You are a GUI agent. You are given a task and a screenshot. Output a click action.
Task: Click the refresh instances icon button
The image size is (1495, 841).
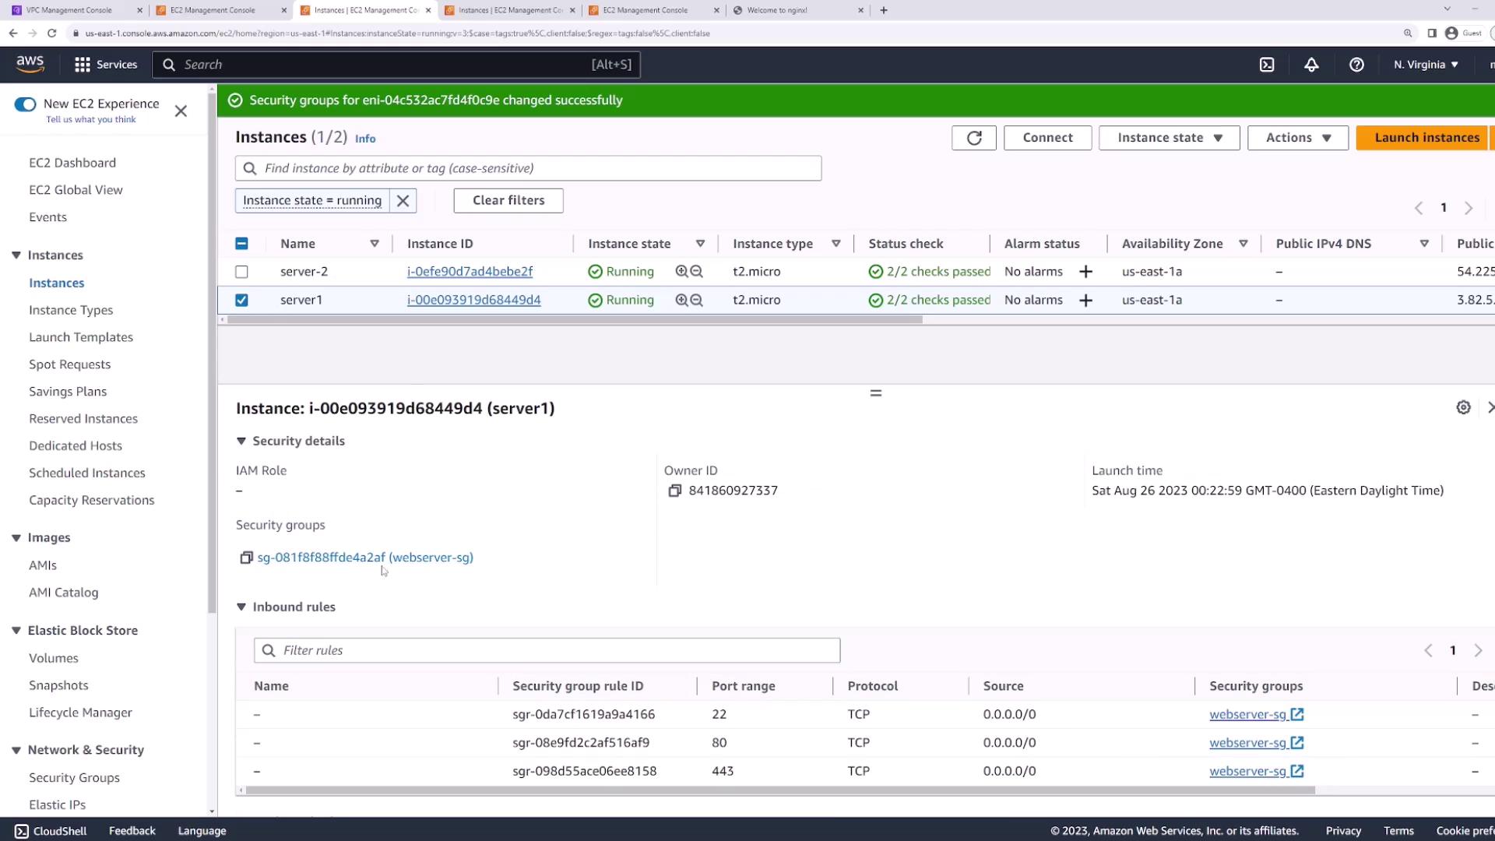coord(973,138)
